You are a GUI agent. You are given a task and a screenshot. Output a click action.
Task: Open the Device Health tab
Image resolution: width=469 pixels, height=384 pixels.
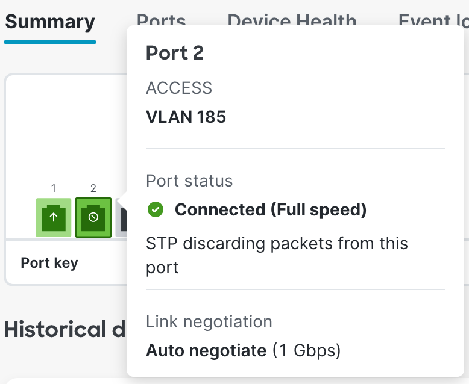pos(292,19)
